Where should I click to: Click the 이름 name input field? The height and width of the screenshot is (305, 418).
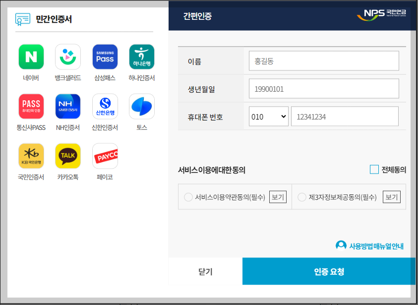point(324,61)
